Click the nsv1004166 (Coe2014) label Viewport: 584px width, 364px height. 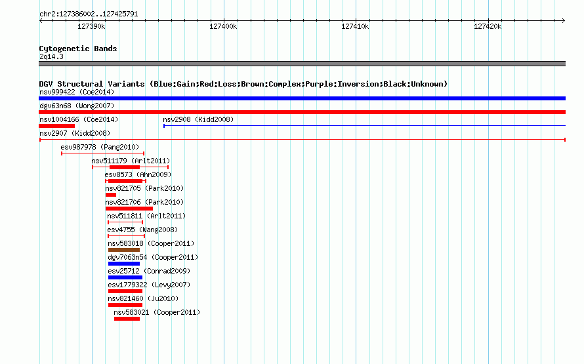tap(79, 119)
